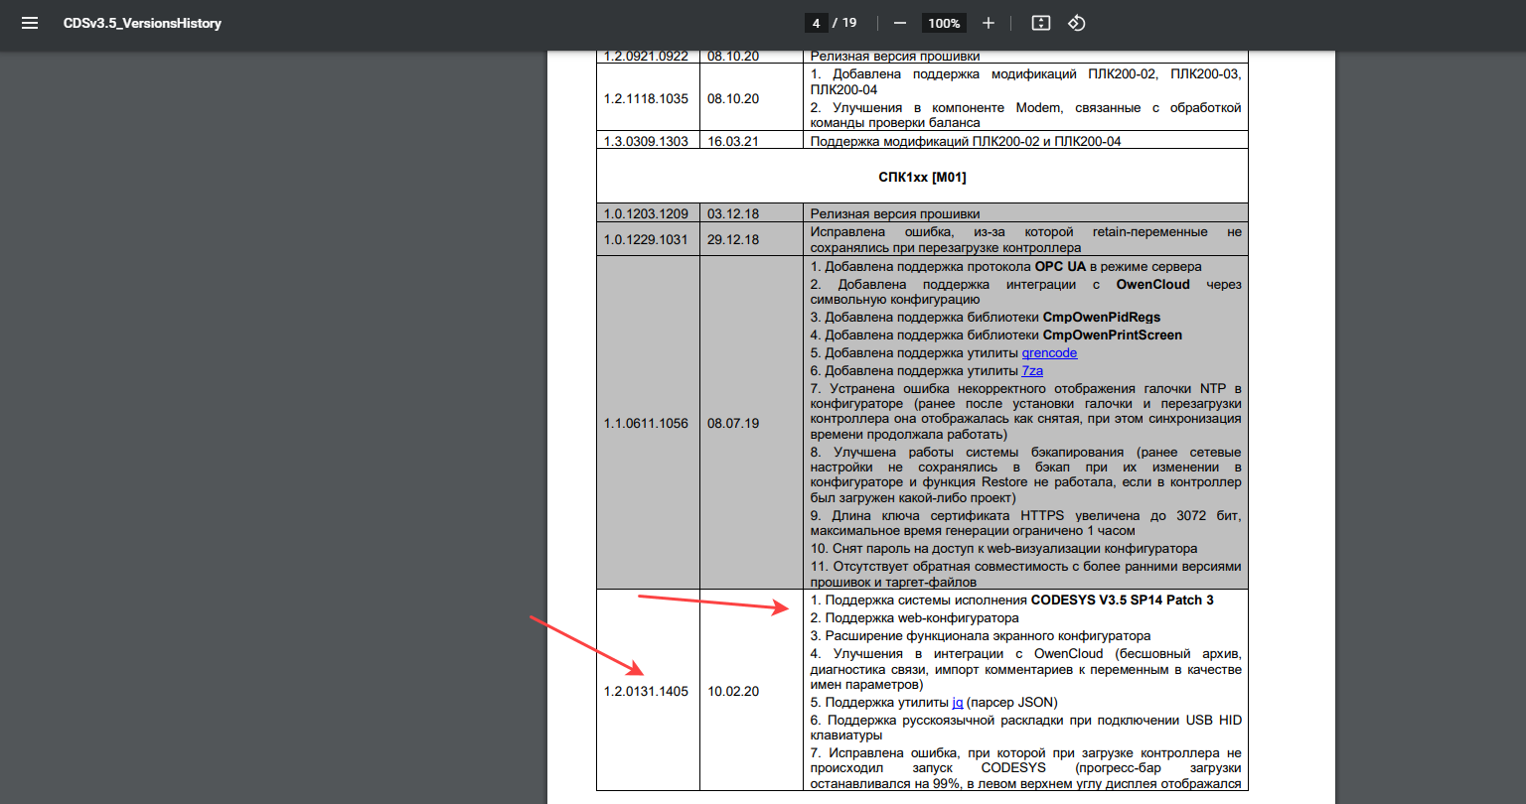Screen dimensions: 1526x804
Task: Select line Поддержка модификаций ПЛК200-02 и ПЛК200-04
Action: (966, 141)
